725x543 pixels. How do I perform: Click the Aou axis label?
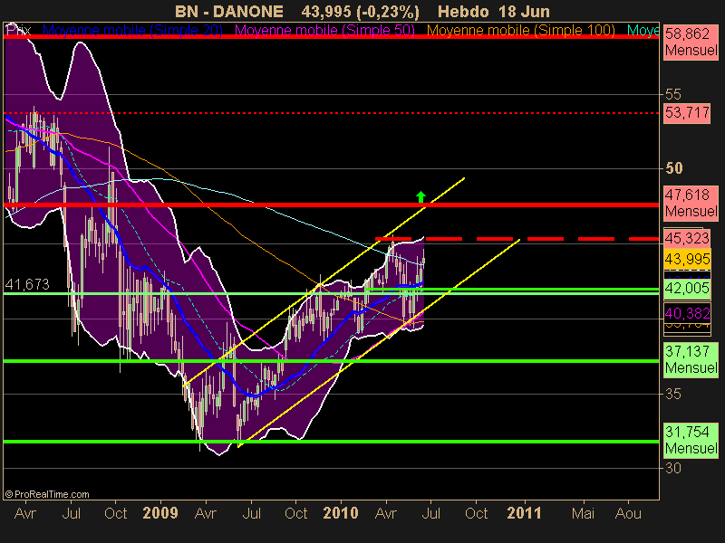click(628, 513)
